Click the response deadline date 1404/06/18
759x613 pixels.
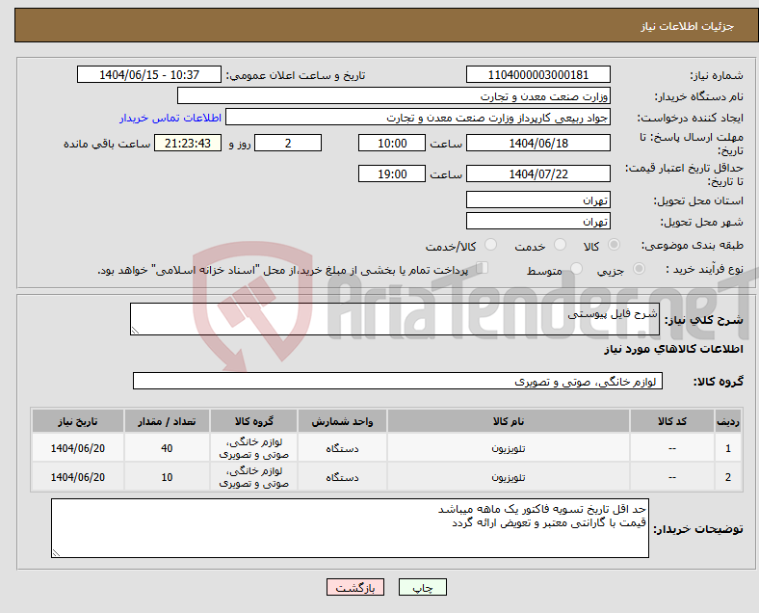(x=537, y=143)
